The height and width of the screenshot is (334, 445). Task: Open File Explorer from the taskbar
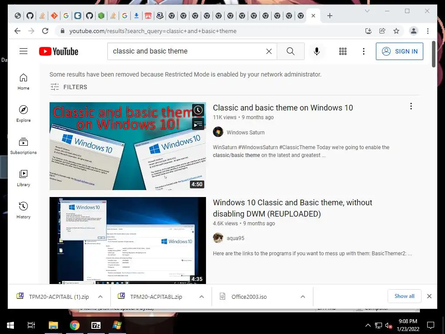[x=53, y=325]
